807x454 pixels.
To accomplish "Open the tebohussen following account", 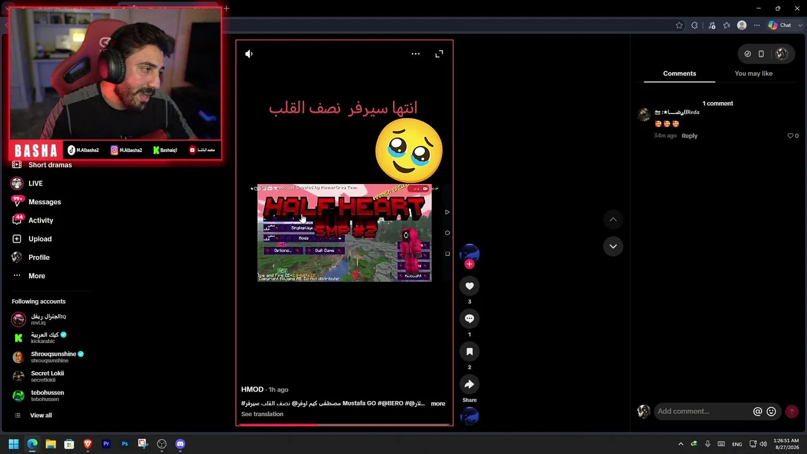I will coord(38,396).
